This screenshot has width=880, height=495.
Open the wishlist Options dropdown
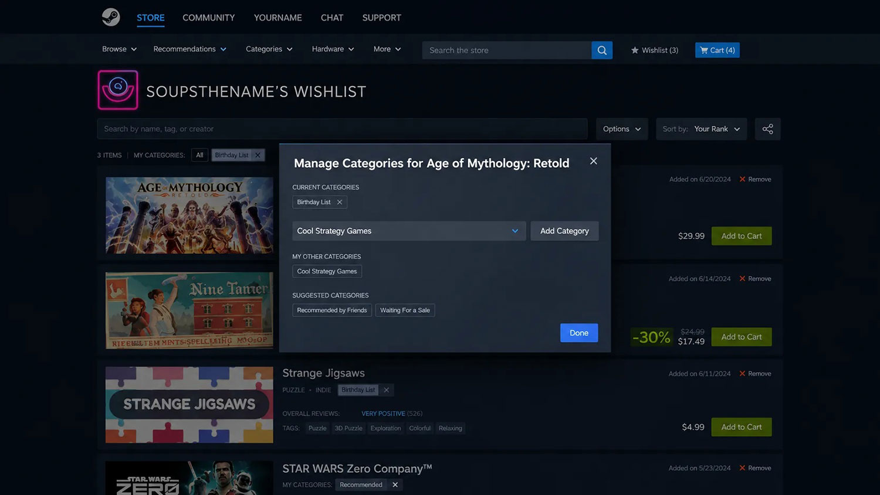point(622,129)
